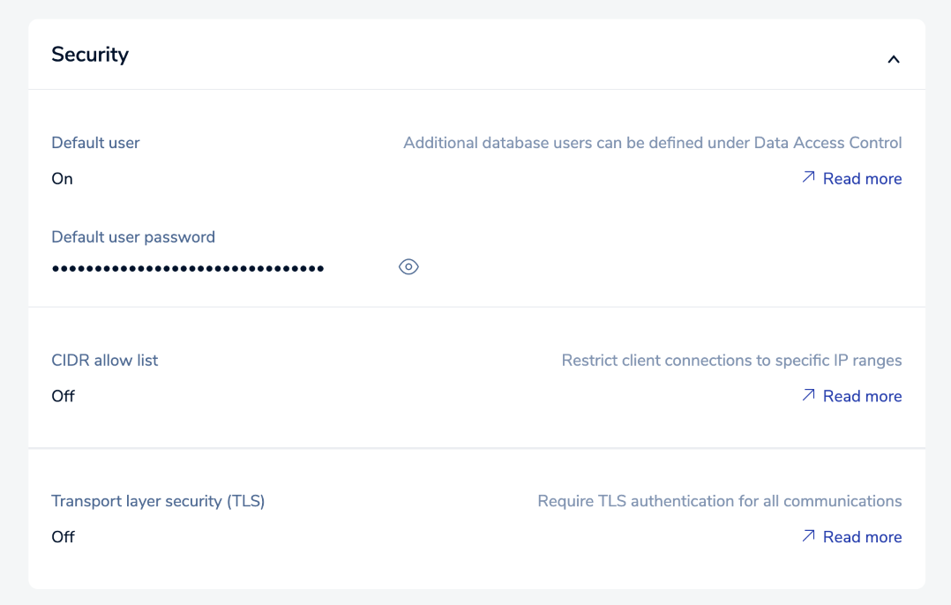Click external arrow icon in CIDR allow list row
Viewport: 951px width, 605px height.
(x=808, y=395)
